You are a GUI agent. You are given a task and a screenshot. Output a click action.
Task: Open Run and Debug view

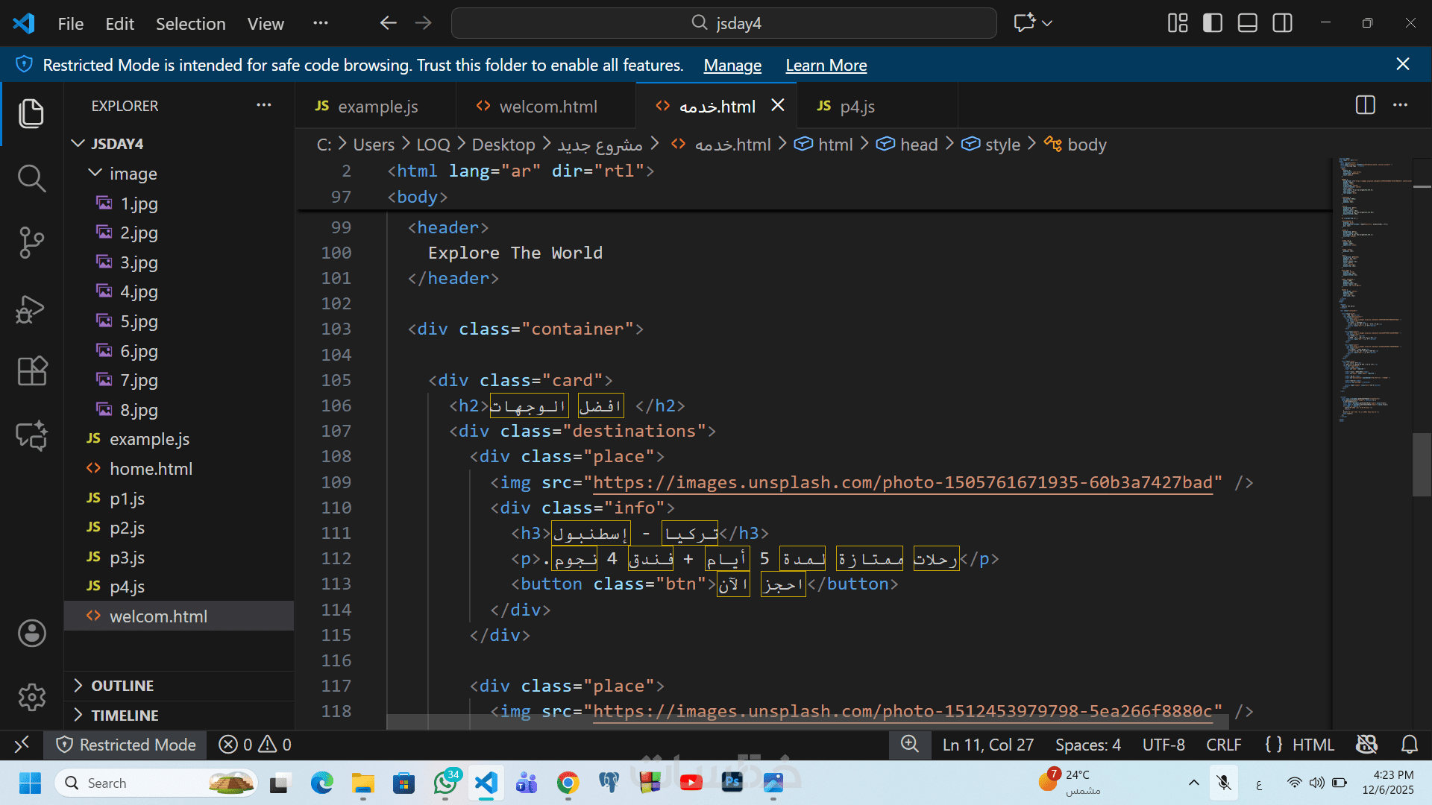pos(31,309)
